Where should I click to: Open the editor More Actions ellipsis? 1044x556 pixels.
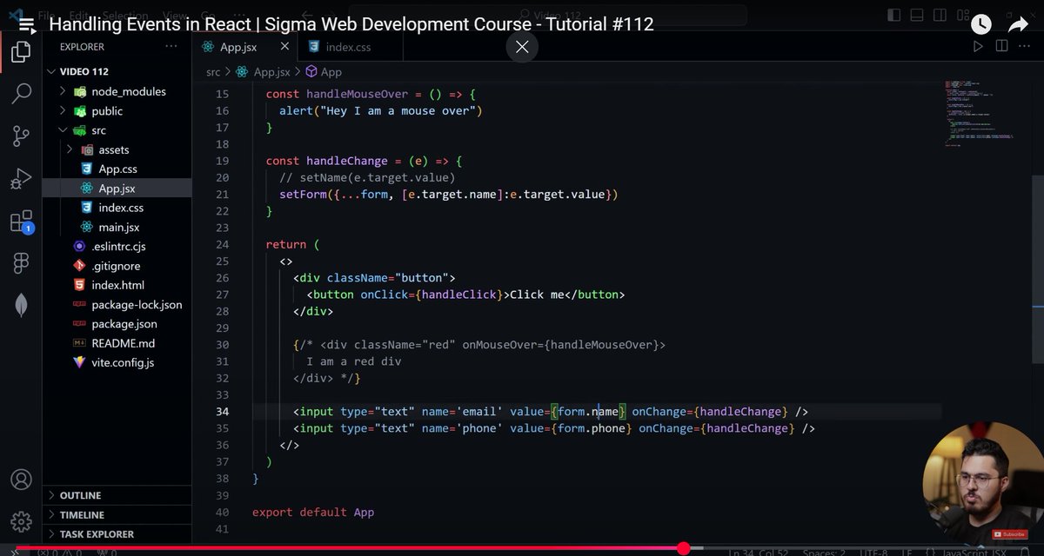(x=1025, y=47)
